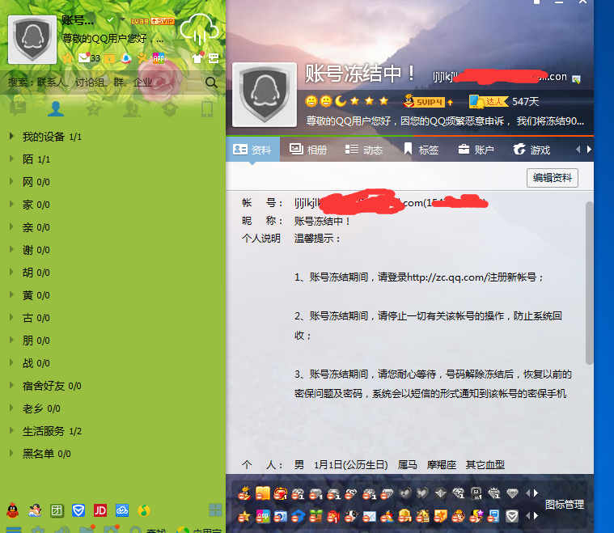Open online status dropdown arrow beside nickname
Screen dimensions: 614x533
tap(122, 19)
